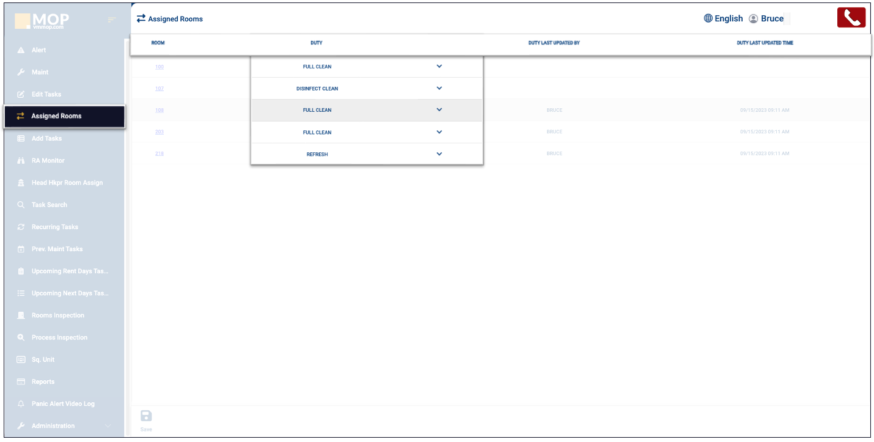Click the Alert warning triangle icon
Viewport: 874px width, 442px height.
[x=21, y=50]
